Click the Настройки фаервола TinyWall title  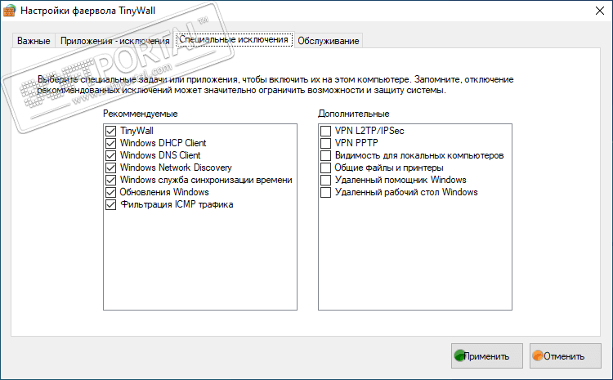[88, 11]
